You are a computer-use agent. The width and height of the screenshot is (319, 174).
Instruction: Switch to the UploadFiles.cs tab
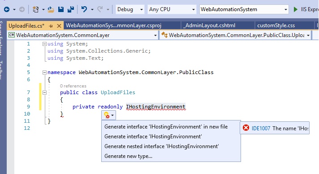26,26
